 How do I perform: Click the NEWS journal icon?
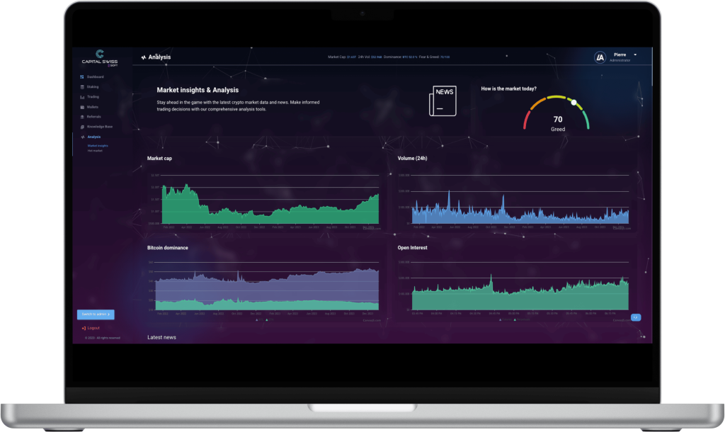click(x=443, y=101)
